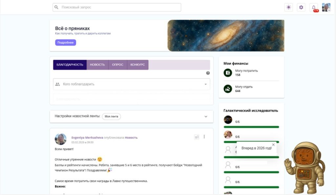Close the Вперед в 2026 год popup
Image resolution: width=336 pixels, height=195 pixels.
point(273,145)
